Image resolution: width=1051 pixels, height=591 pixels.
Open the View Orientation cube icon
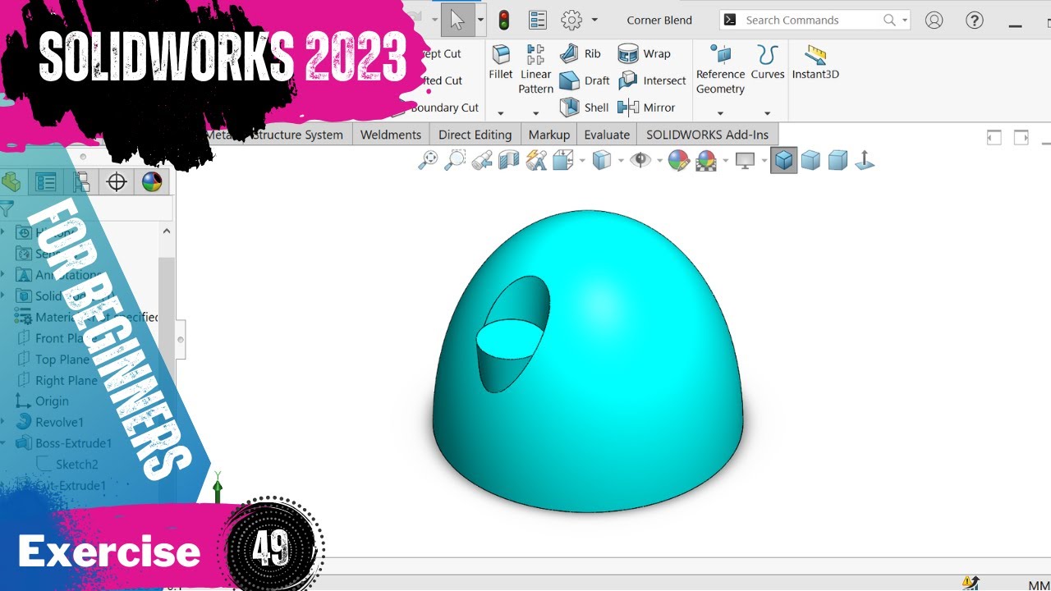click(x=563, y=160)
